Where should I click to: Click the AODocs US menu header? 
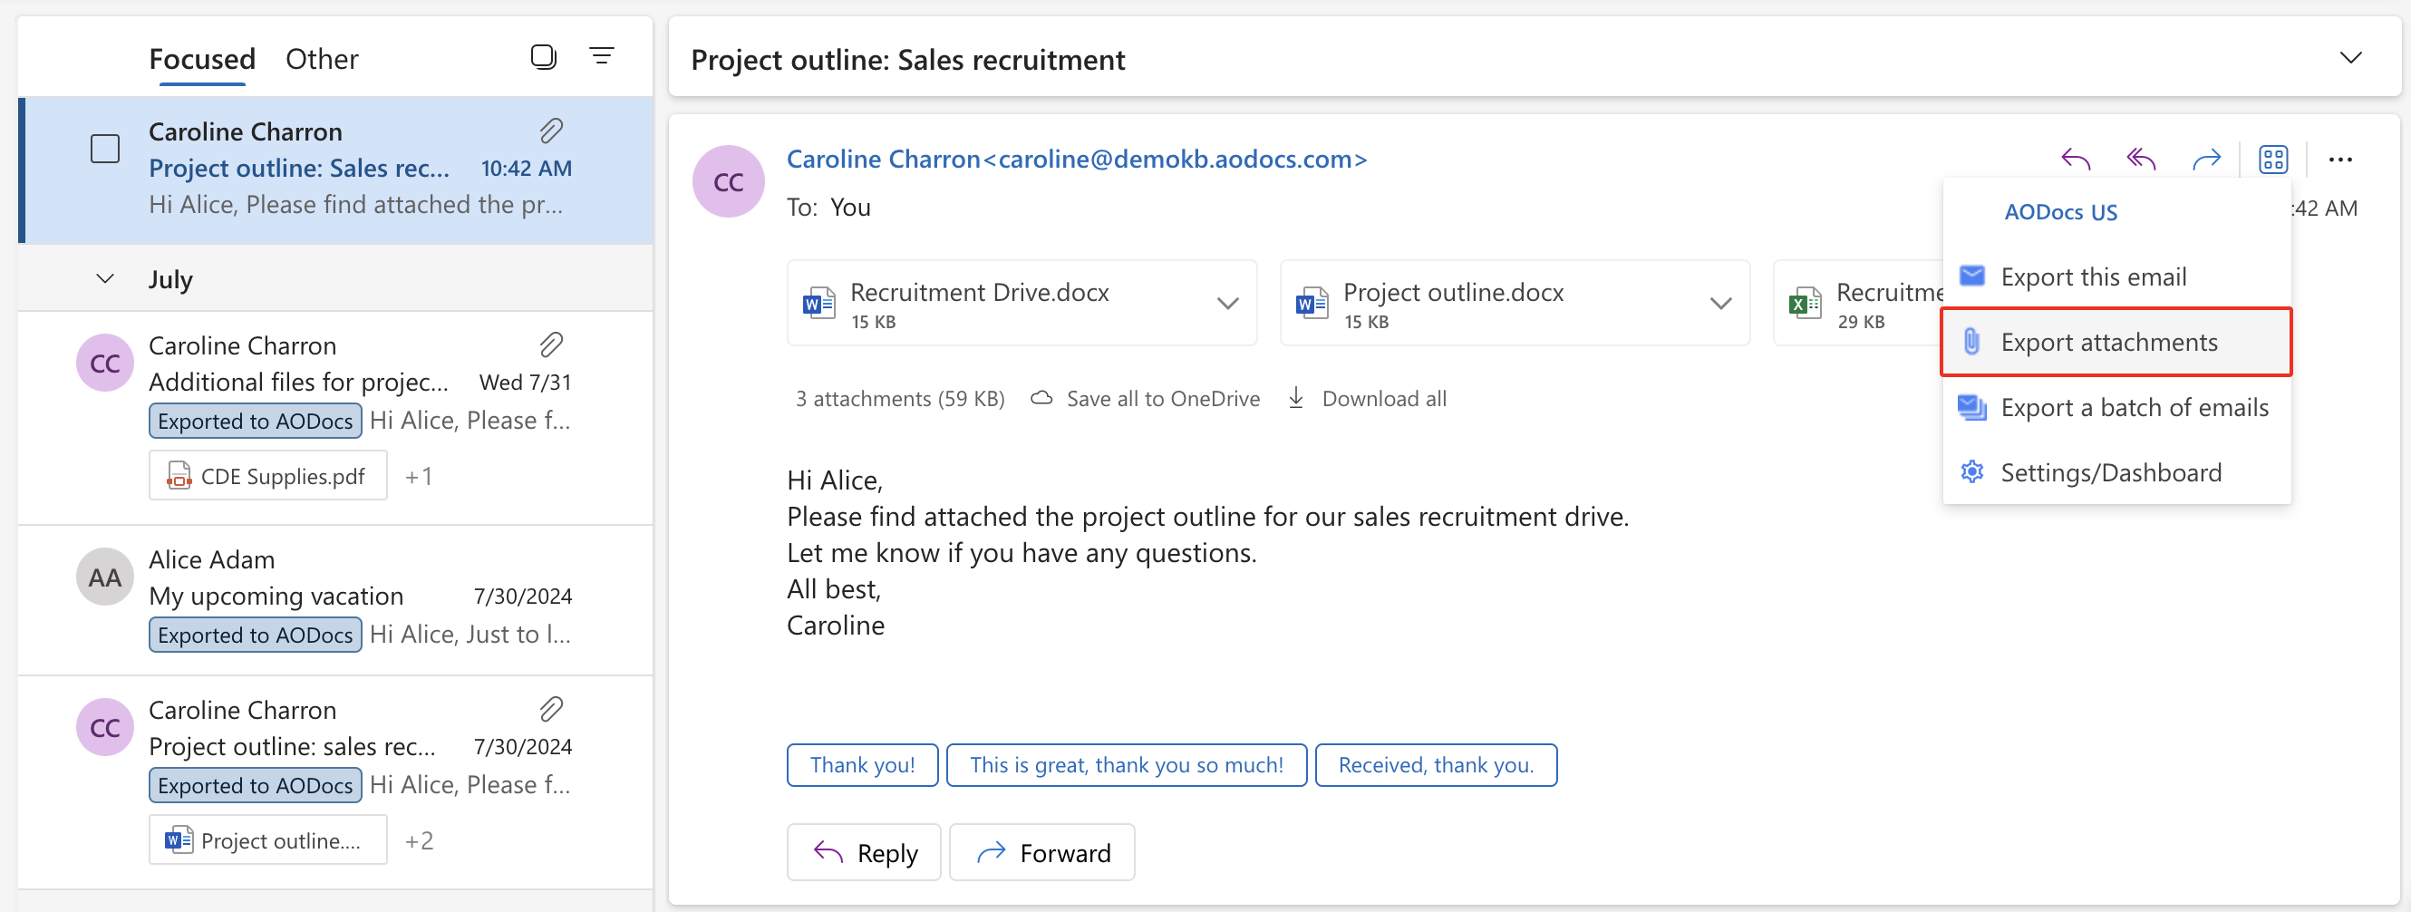coord(2060,212)
